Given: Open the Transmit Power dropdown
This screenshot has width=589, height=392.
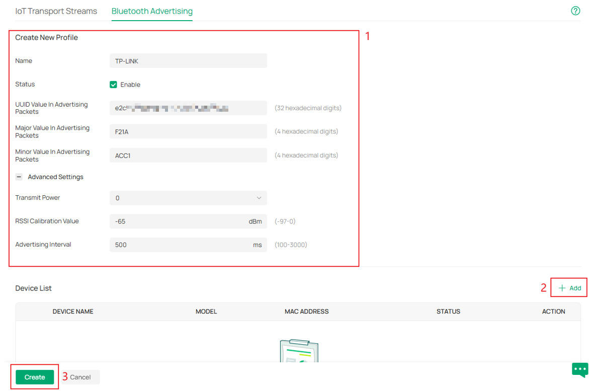Looking at the screenshot, I should 188,198.
